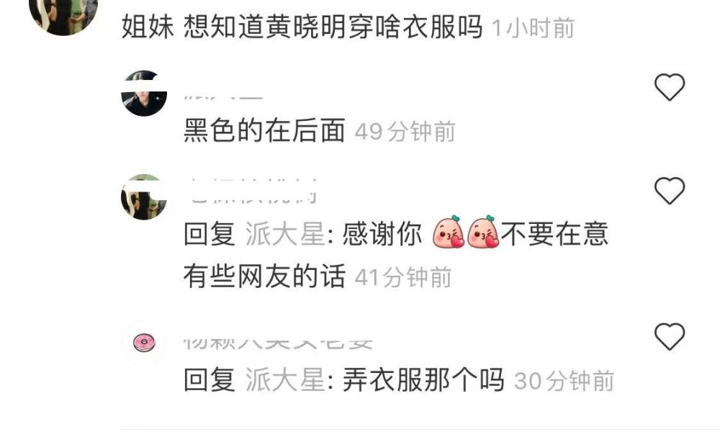Open the avatar of the '黑色的在后面' commenter
Screen dimensions: 720x442
point(144,93)
